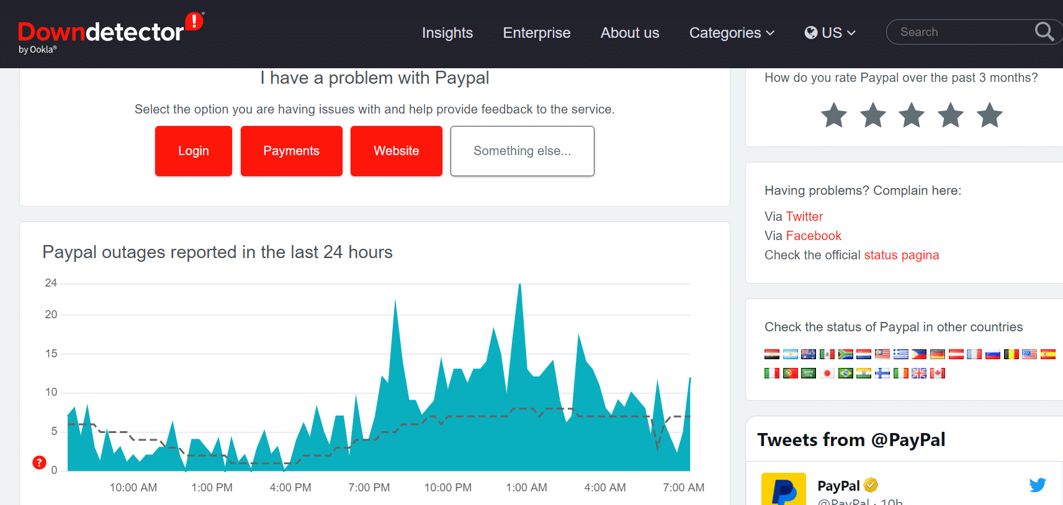Click the highest peak on the outage chart

[x=520, y=285]
